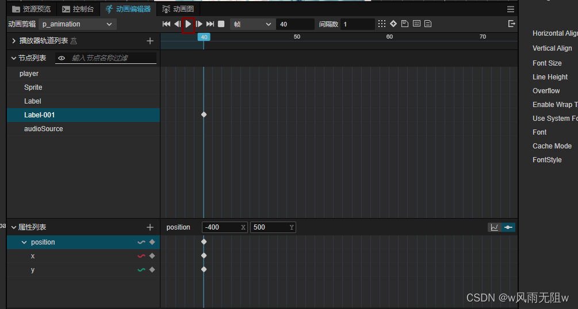Switch to keyframe view mode
The width and height of the screenshot is (578, 309).
508,227
